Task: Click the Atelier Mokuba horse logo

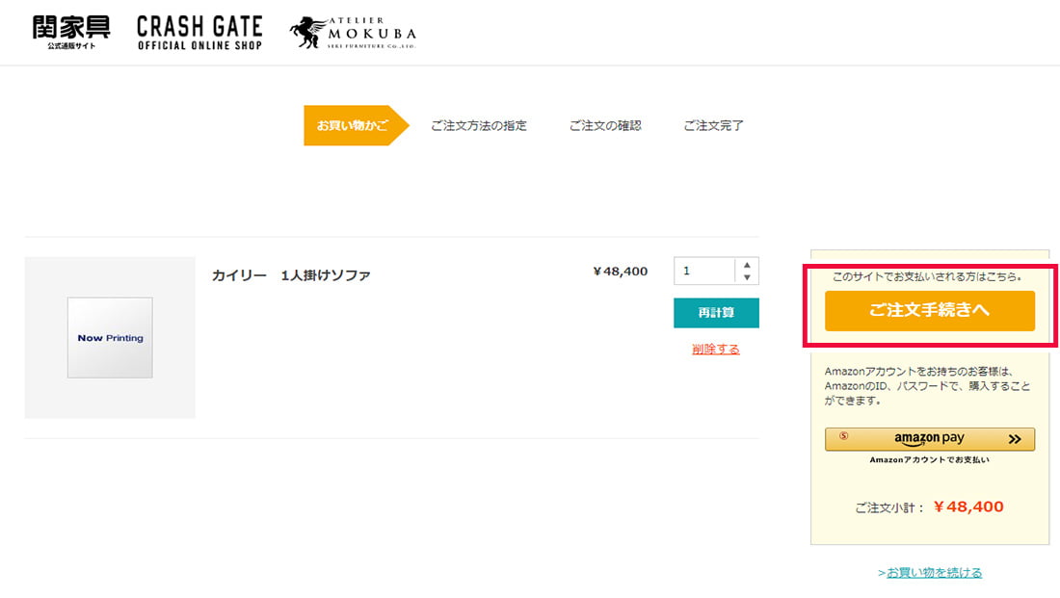Action: 306,30
